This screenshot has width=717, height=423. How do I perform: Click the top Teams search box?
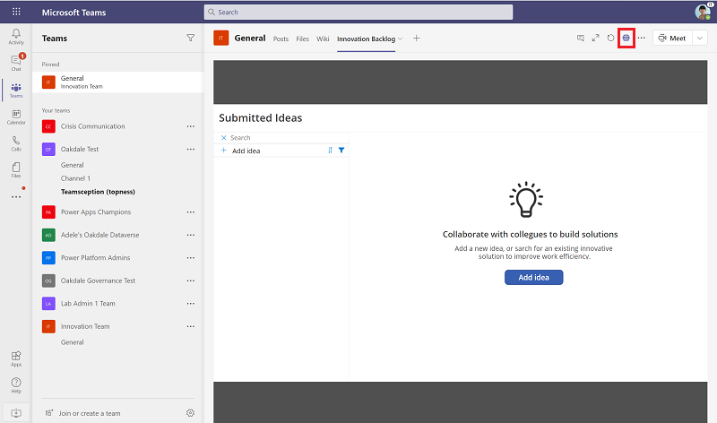coord(358,13)
